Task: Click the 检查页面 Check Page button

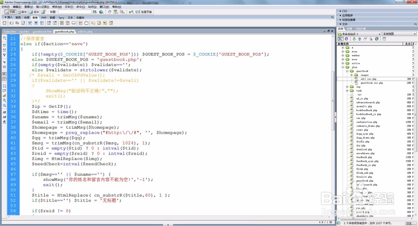Action: (x=144, y=12)
